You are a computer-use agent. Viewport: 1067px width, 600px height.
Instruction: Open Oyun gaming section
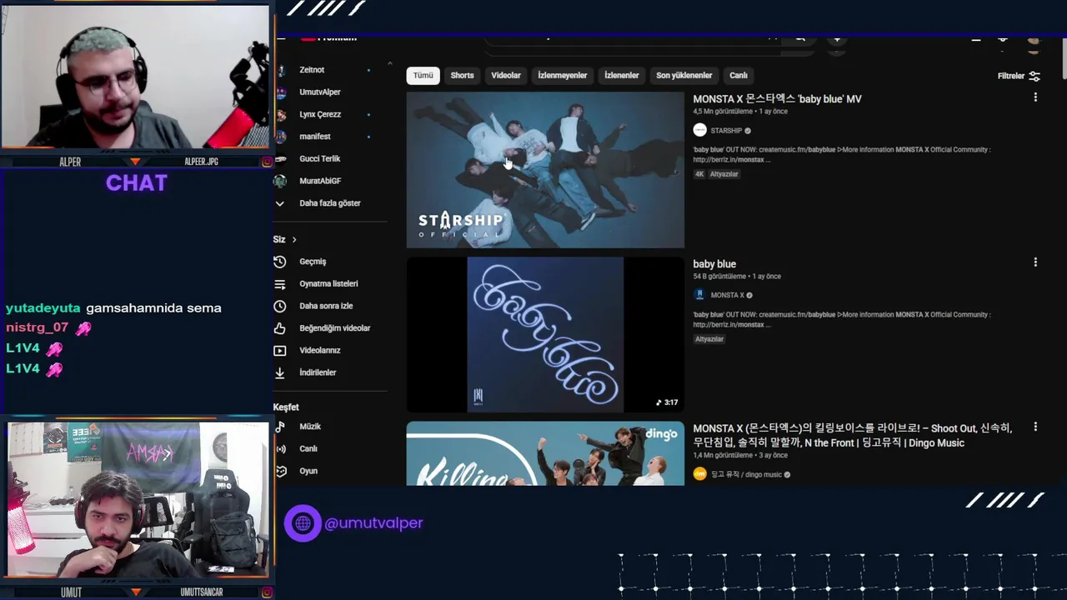(308, 471)
